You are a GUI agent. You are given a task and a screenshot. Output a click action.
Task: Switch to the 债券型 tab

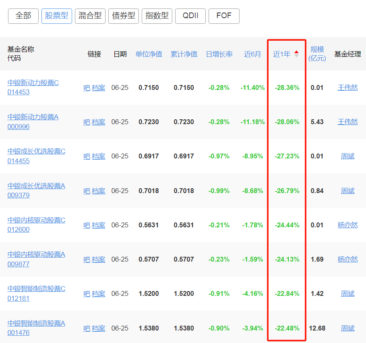point(124,16)
